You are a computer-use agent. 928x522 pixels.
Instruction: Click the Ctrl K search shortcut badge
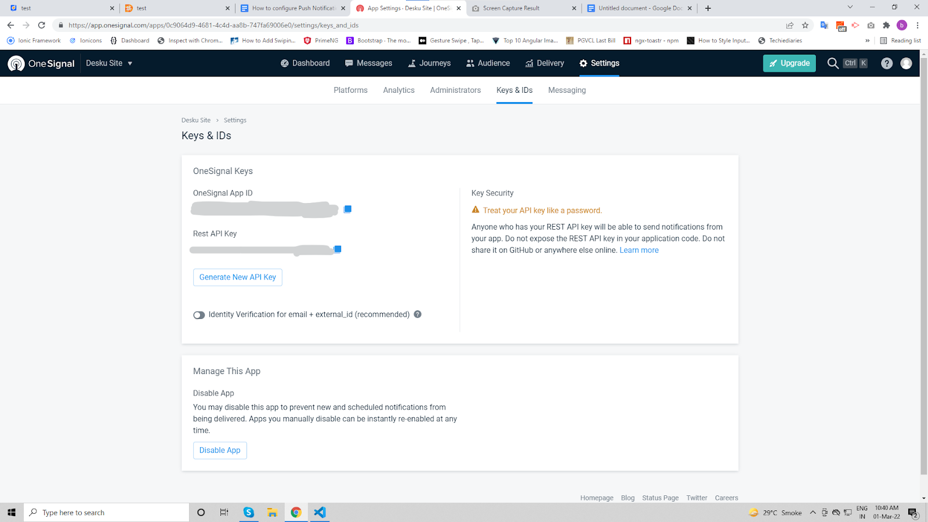[855, 63]
